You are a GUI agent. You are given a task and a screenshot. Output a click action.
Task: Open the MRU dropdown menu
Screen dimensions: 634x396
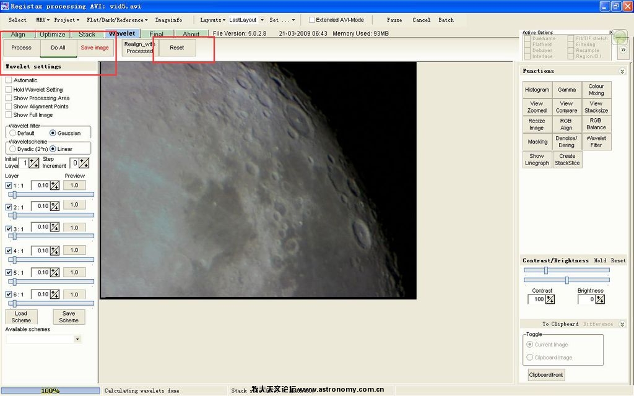(43, 20)
